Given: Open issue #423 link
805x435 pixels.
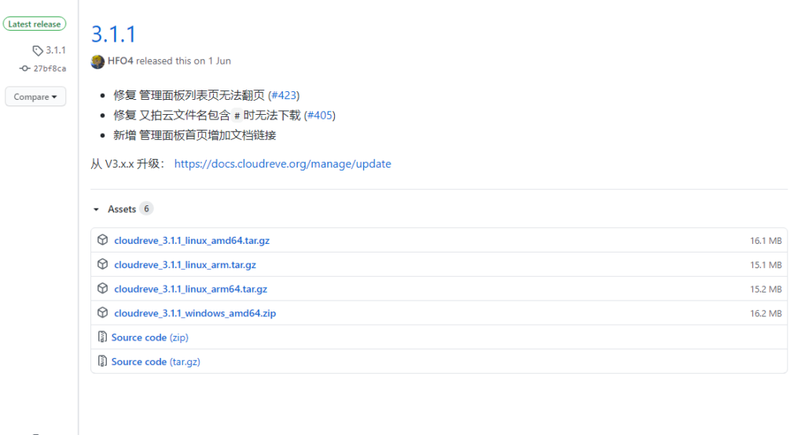Looking at the screenshot, I should click(284, 95).
